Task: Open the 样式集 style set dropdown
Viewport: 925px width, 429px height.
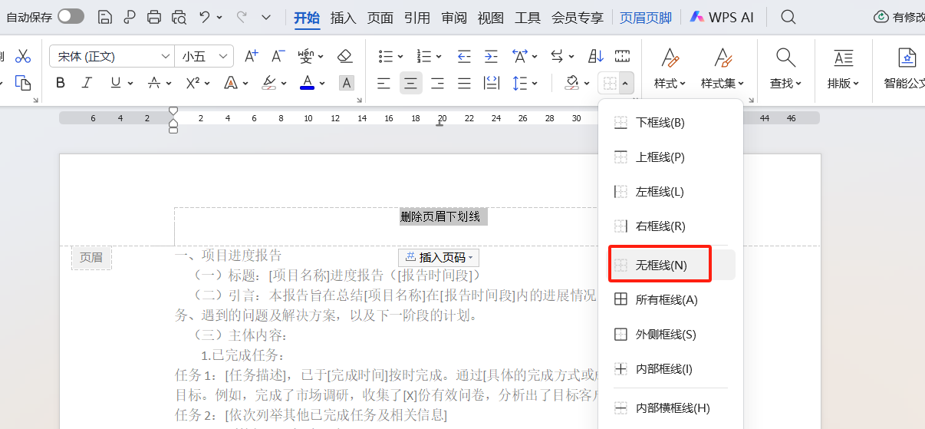Action: click(x=722, y=83)
